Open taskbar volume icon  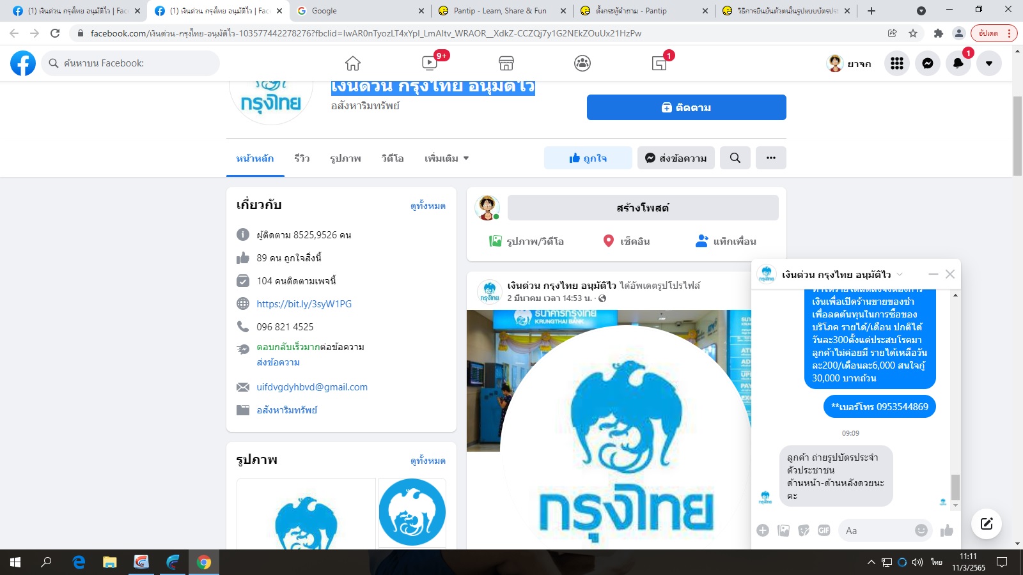(918, 562)
